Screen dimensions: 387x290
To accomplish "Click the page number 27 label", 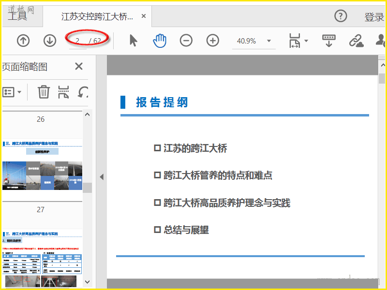I will pos(41,209).
